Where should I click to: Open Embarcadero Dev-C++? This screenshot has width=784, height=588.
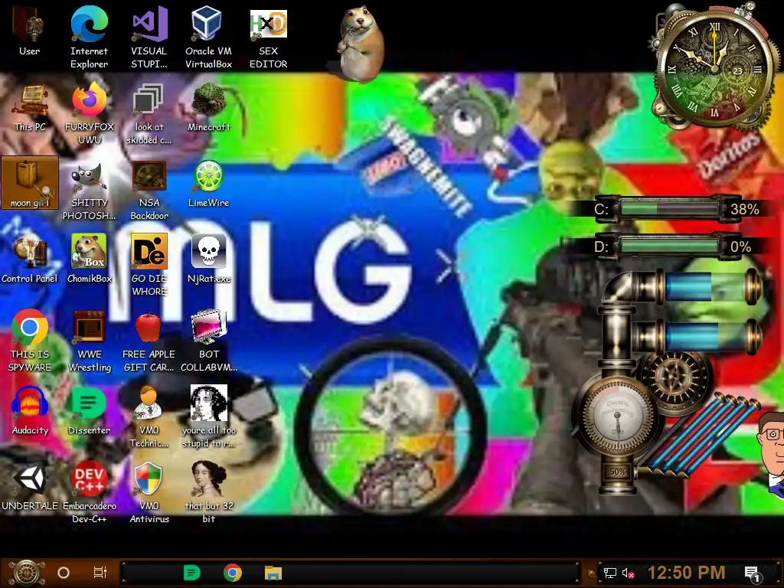coord(89,492)
